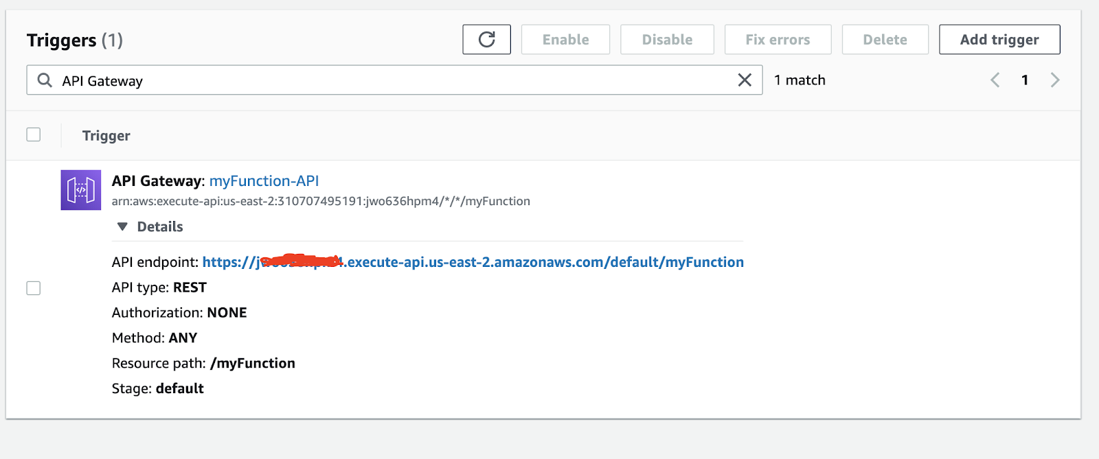1099x459 pixels.
Task: Refresh the triggers list
Action: (x=486, y=39)
